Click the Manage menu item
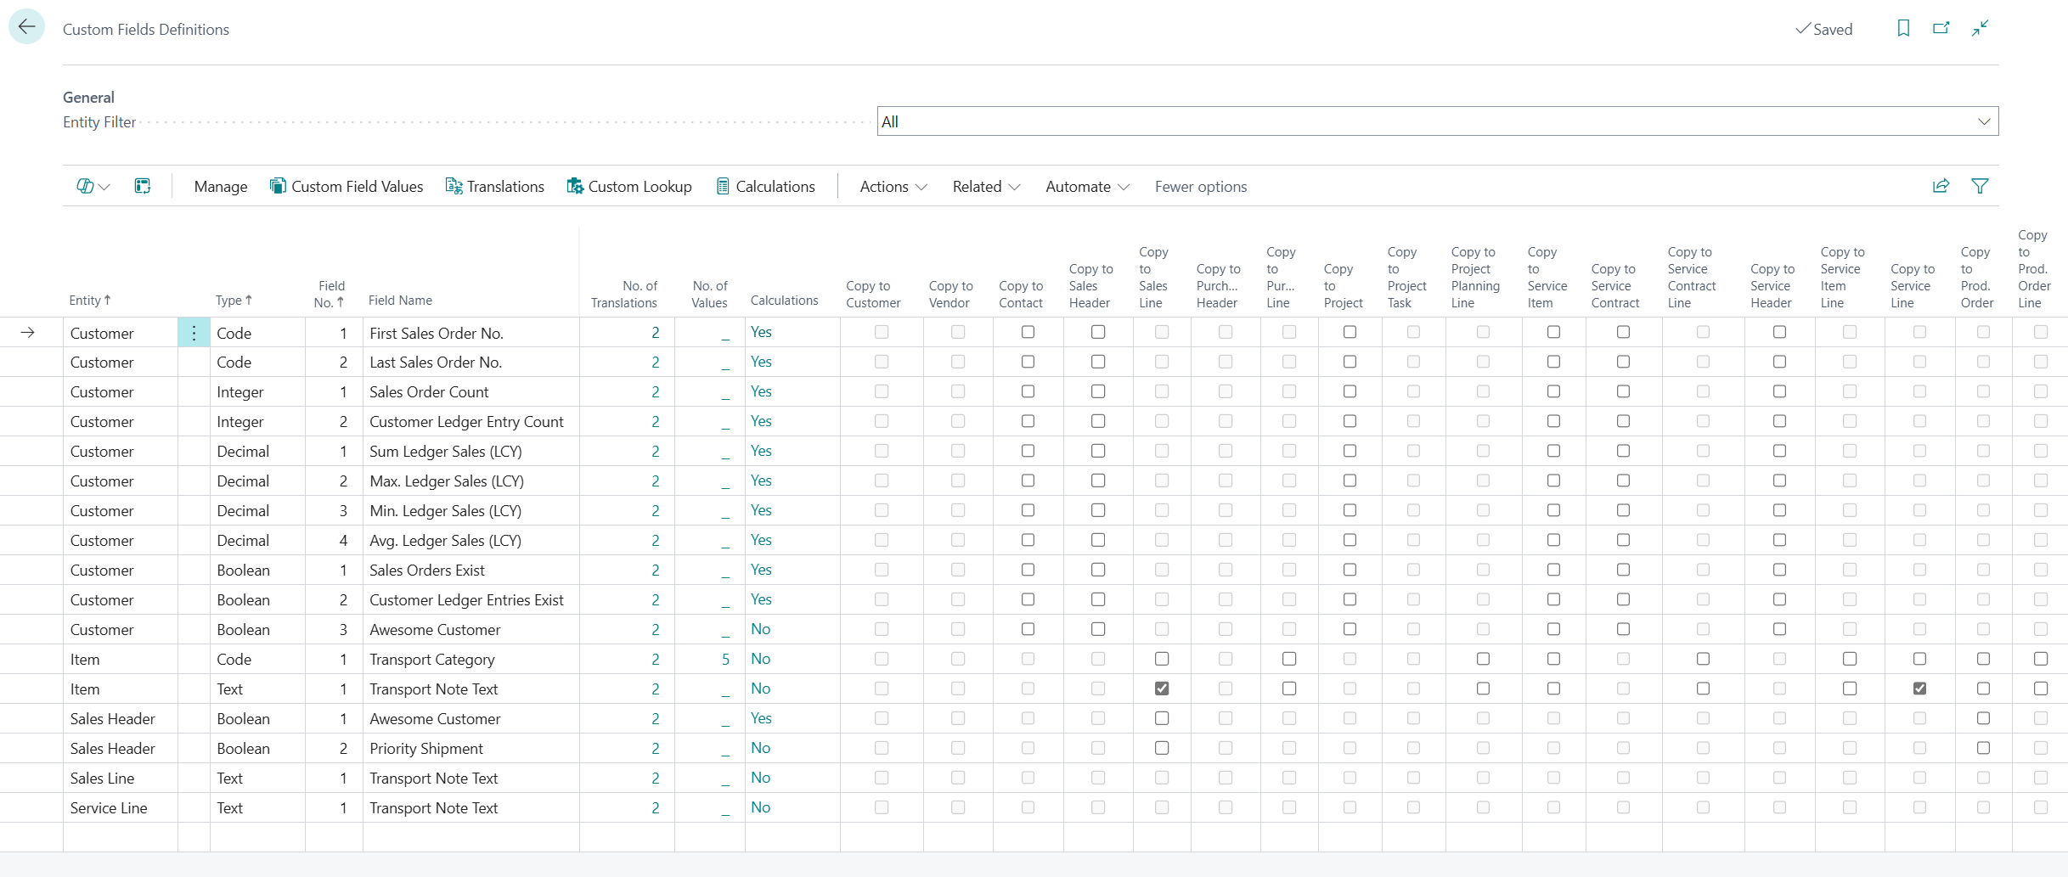2068x877 pixels. pos(220,186)
